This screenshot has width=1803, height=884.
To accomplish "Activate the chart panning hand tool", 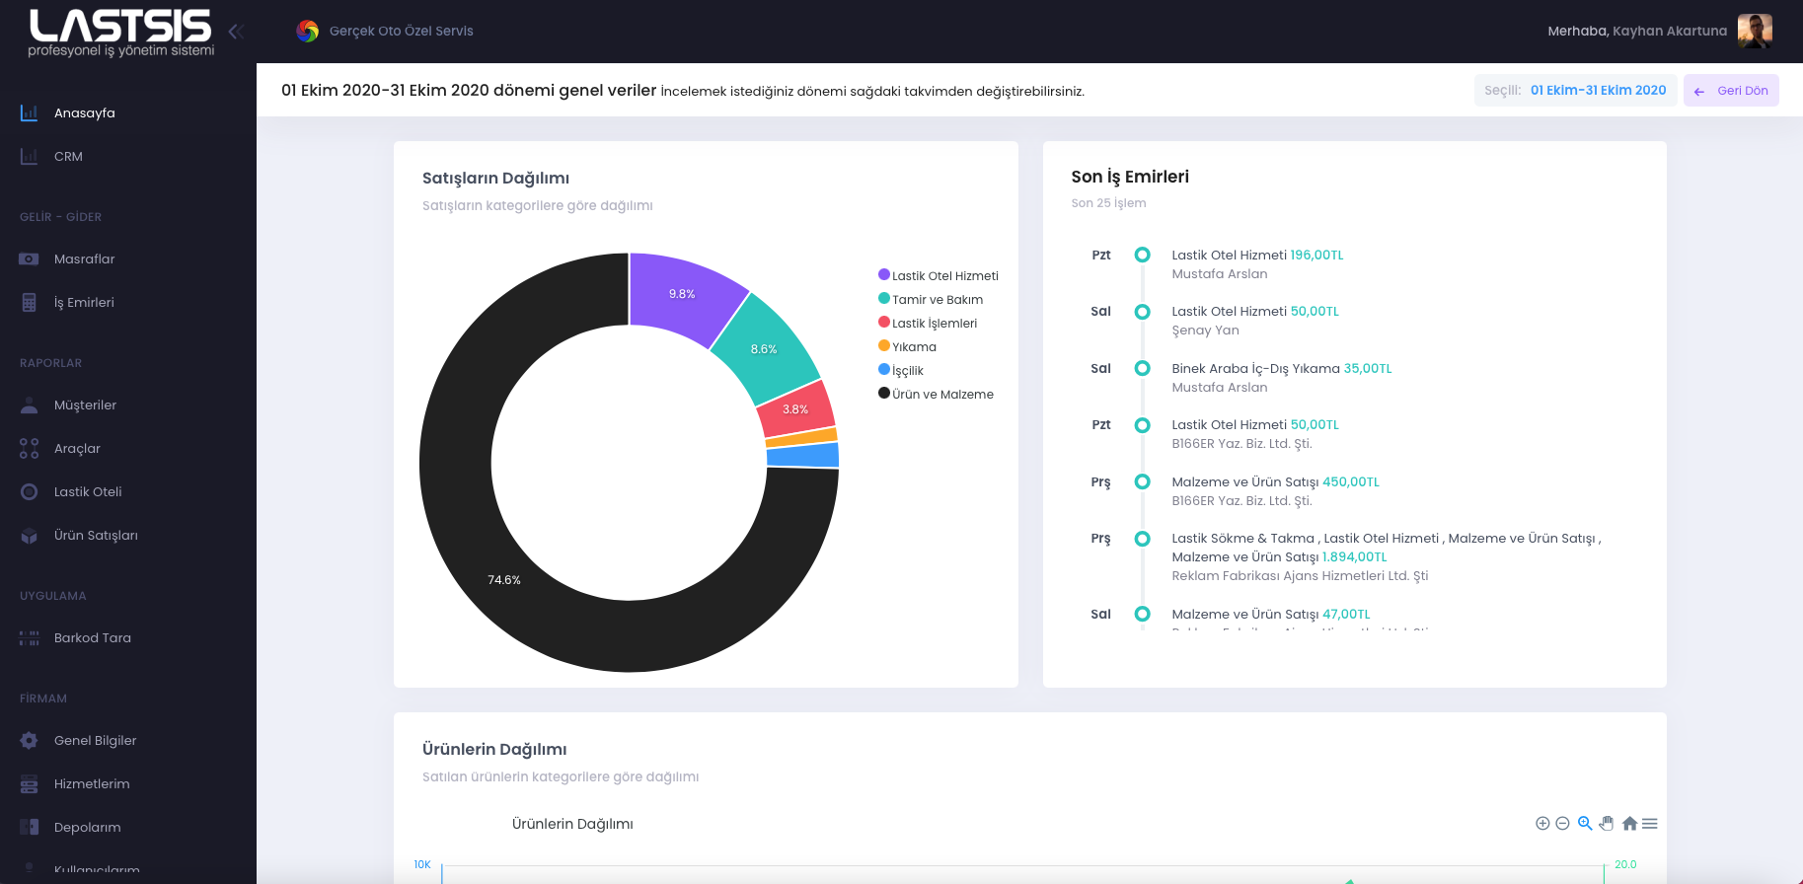I will 1607,823.
